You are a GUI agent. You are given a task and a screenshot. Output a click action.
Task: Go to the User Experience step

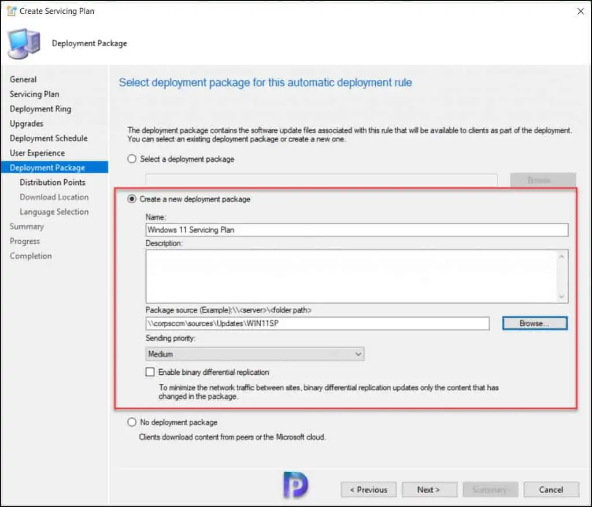pos(38,153)
